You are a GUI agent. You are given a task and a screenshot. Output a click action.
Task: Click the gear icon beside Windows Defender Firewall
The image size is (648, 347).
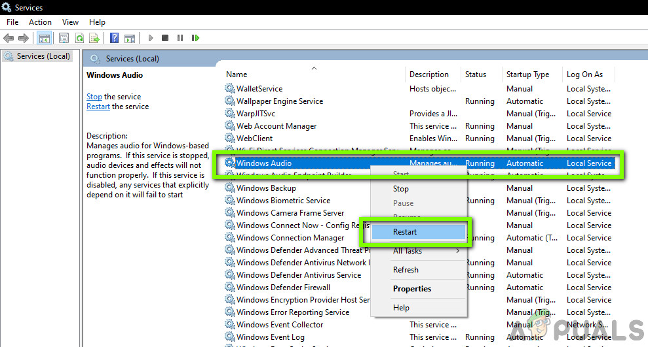(230, 287)
